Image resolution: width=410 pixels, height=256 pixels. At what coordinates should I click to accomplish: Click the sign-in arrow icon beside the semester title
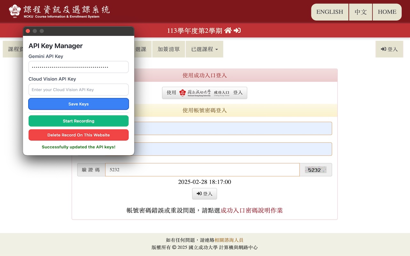[237, 30]
